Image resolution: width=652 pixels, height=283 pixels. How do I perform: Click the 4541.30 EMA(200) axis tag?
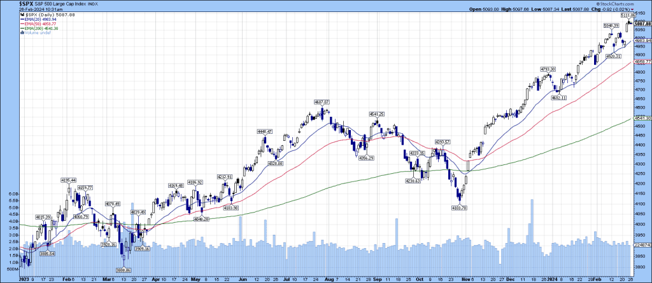point(641,118)
